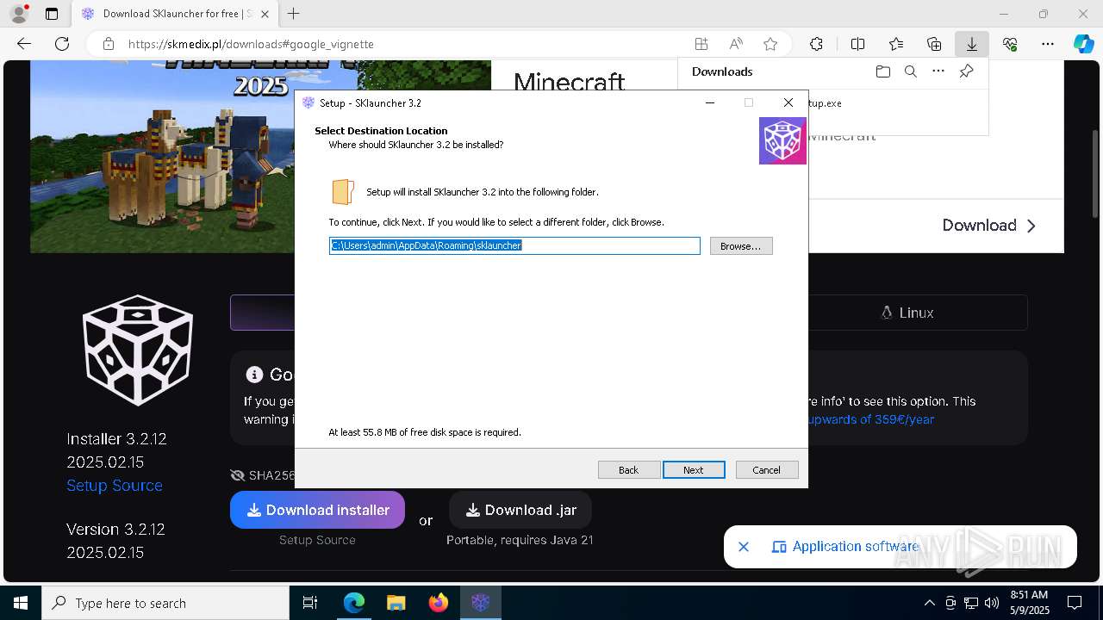Click the taskbar search box
This screenshot has height=620, width=1103.
(x=165, y=603)
